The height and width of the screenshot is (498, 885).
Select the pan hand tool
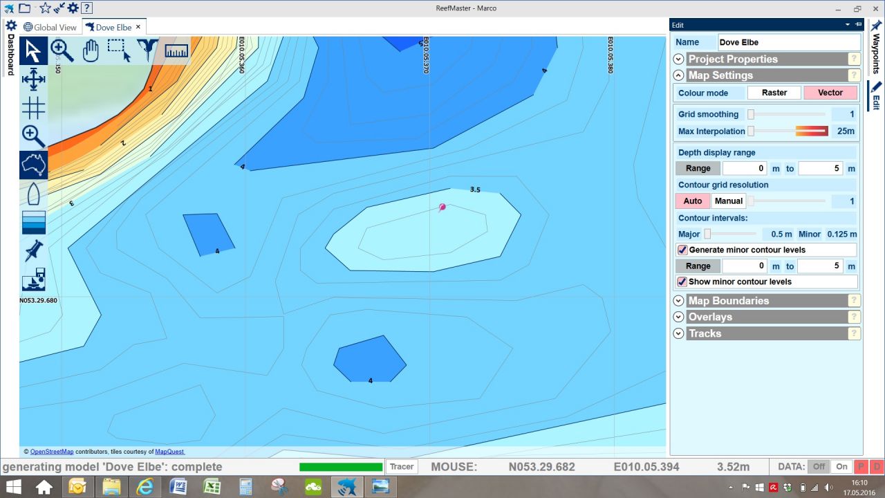tap(91, 51)
